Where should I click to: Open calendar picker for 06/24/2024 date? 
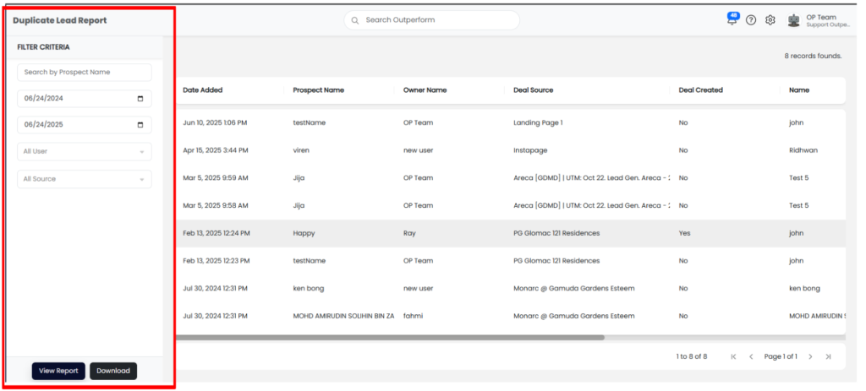click(140, 99)
